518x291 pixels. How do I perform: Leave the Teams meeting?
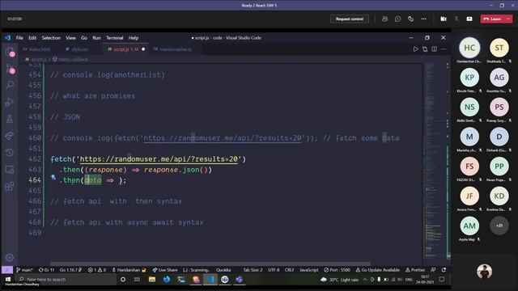[x=492, y=19]
